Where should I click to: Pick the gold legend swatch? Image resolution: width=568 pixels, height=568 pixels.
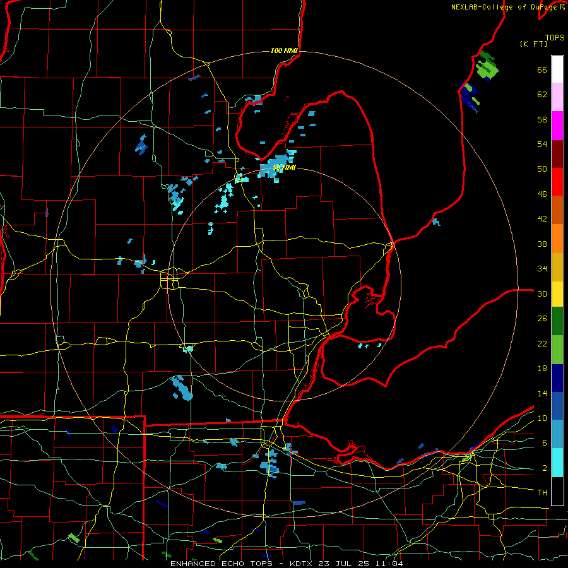557,267
